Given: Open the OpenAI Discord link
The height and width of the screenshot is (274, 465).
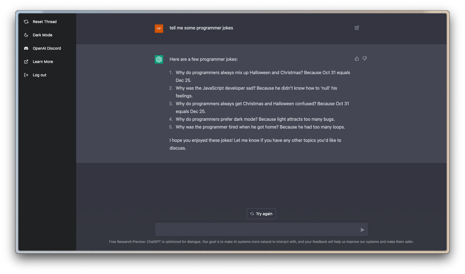Looking at the screenshot, I should click(47, 48).
